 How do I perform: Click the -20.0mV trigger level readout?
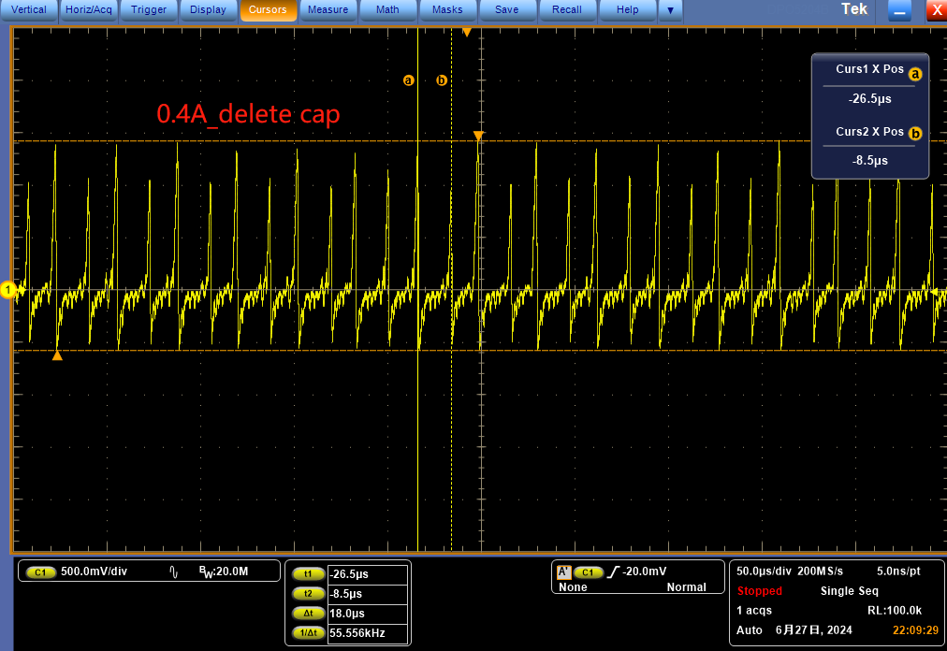coord(645,571)
